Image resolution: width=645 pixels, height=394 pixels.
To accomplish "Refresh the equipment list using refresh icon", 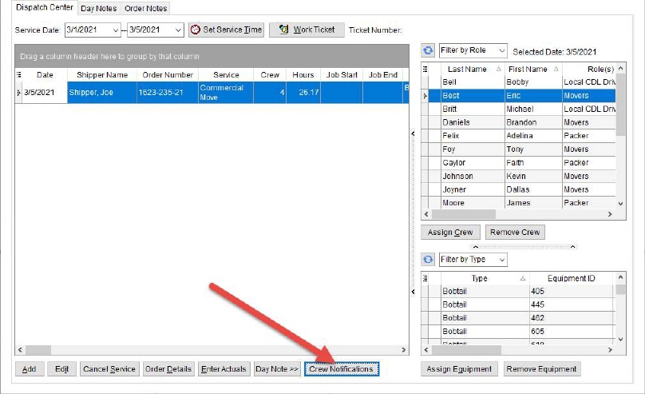I will (428, 260).
